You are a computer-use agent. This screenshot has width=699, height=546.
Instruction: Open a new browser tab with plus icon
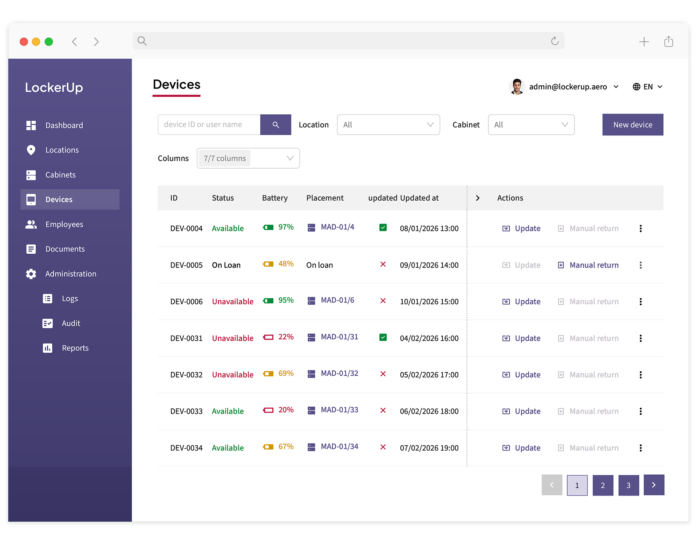[x=644, y=42]
